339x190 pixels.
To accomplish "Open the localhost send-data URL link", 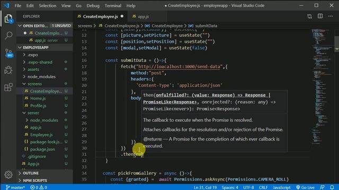I will coord(179,67).
